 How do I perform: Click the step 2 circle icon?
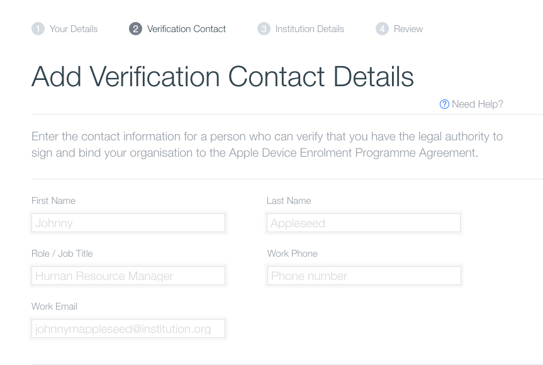(x=135, y=29)
